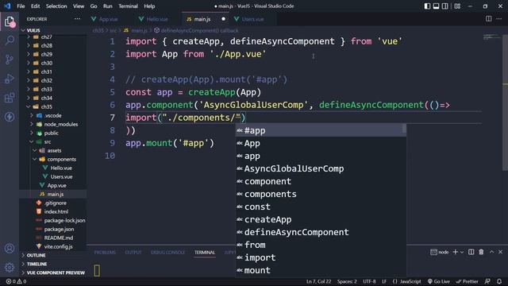Toggle the bottom panel layout icon
Viewport: 508px width, 286px height.
436,6
